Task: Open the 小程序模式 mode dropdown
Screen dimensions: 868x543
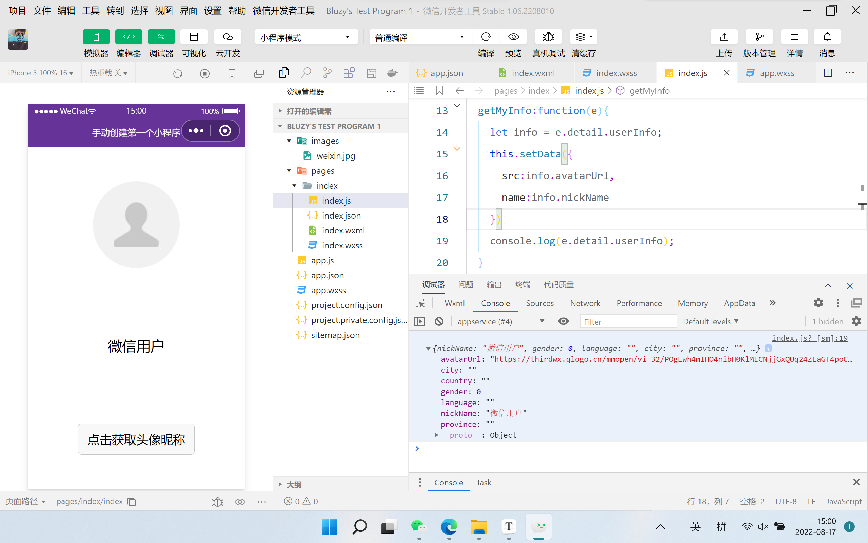Action: pyautogui.click(x=306, y=37)
